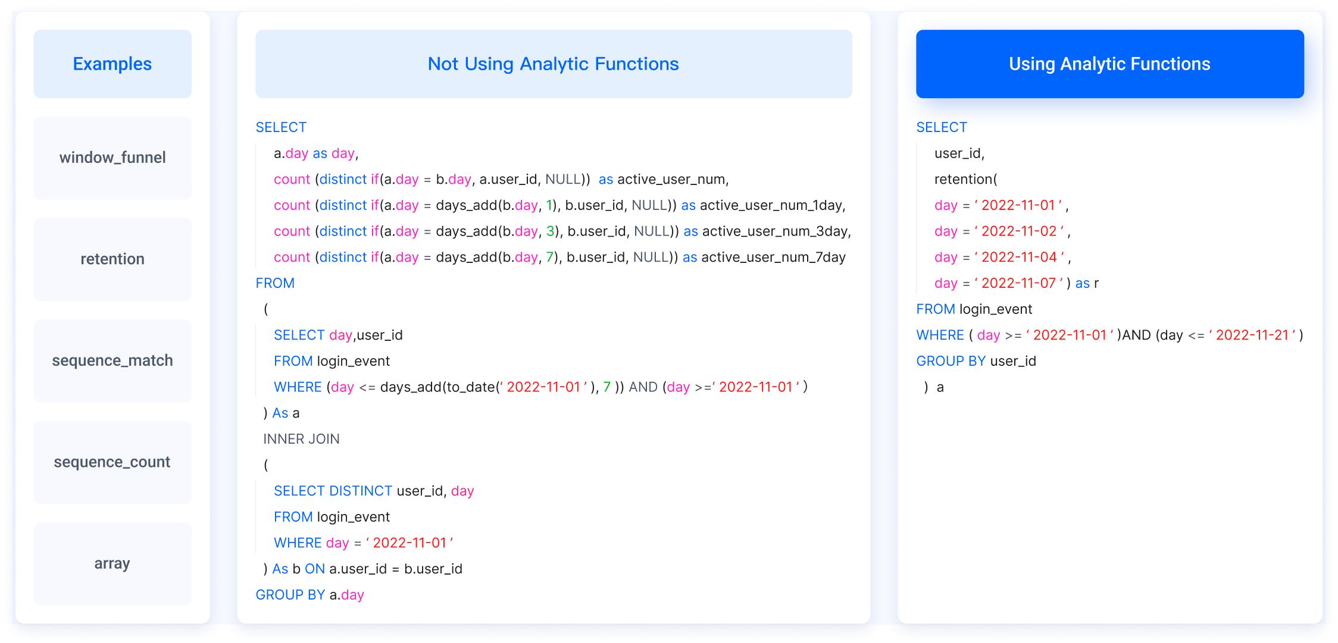Screen dimensions: 1338x643
Task: Choose the array example
Action: pyautogui.click(x=112, y=563)
